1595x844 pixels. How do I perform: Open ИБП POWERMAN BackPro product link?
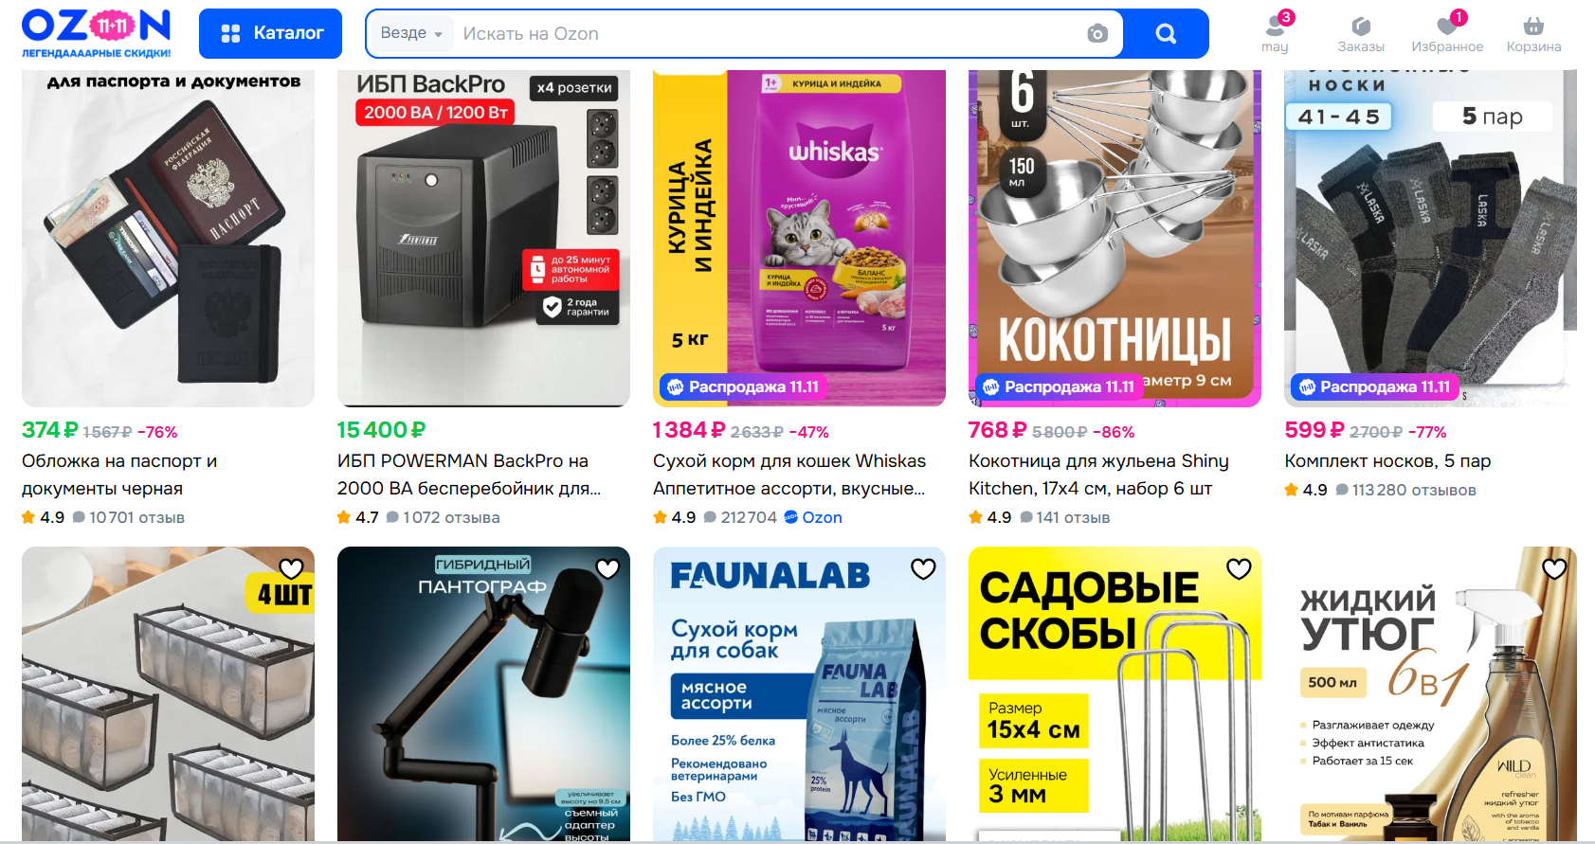pos(469,475)
